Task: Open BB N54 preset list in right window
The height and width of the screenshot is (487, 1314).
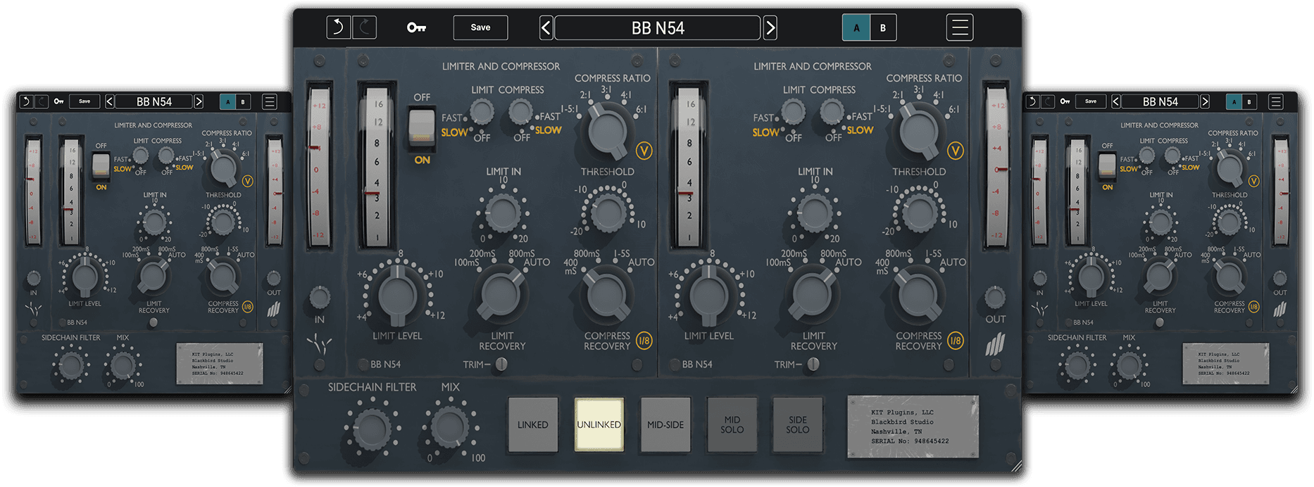Action: pyautogui.click(x=1160, y=102)
